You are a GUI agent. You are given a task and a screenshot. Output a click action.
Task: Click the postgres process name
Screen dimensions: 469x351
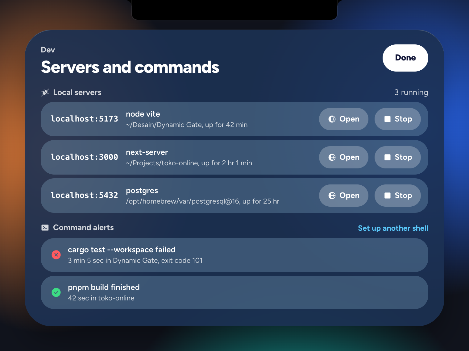pos(142,191)
